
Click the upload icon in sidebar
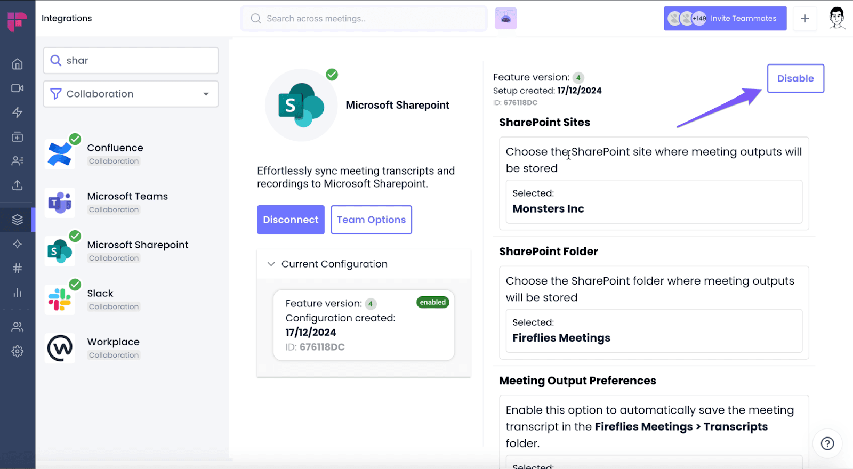[x=17, y=185]
